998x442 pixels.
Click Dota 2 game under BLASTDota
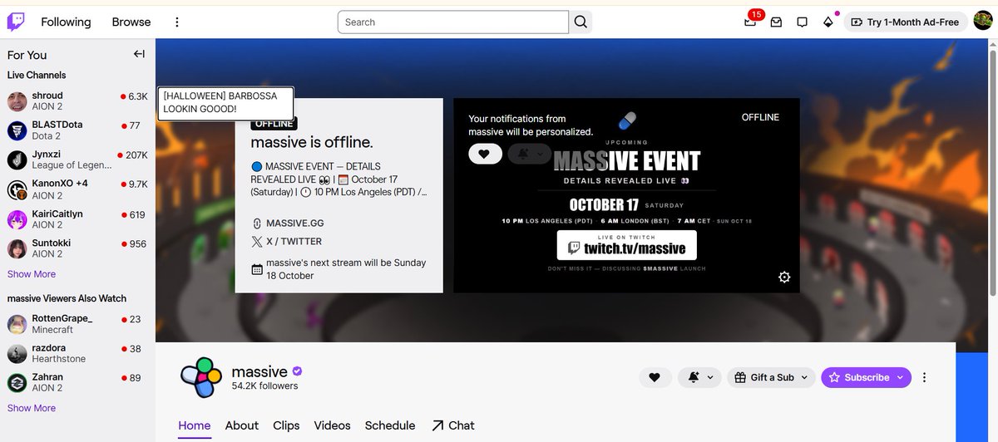(x=46, y=136)
